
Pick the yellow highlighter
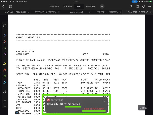(5, 63)
